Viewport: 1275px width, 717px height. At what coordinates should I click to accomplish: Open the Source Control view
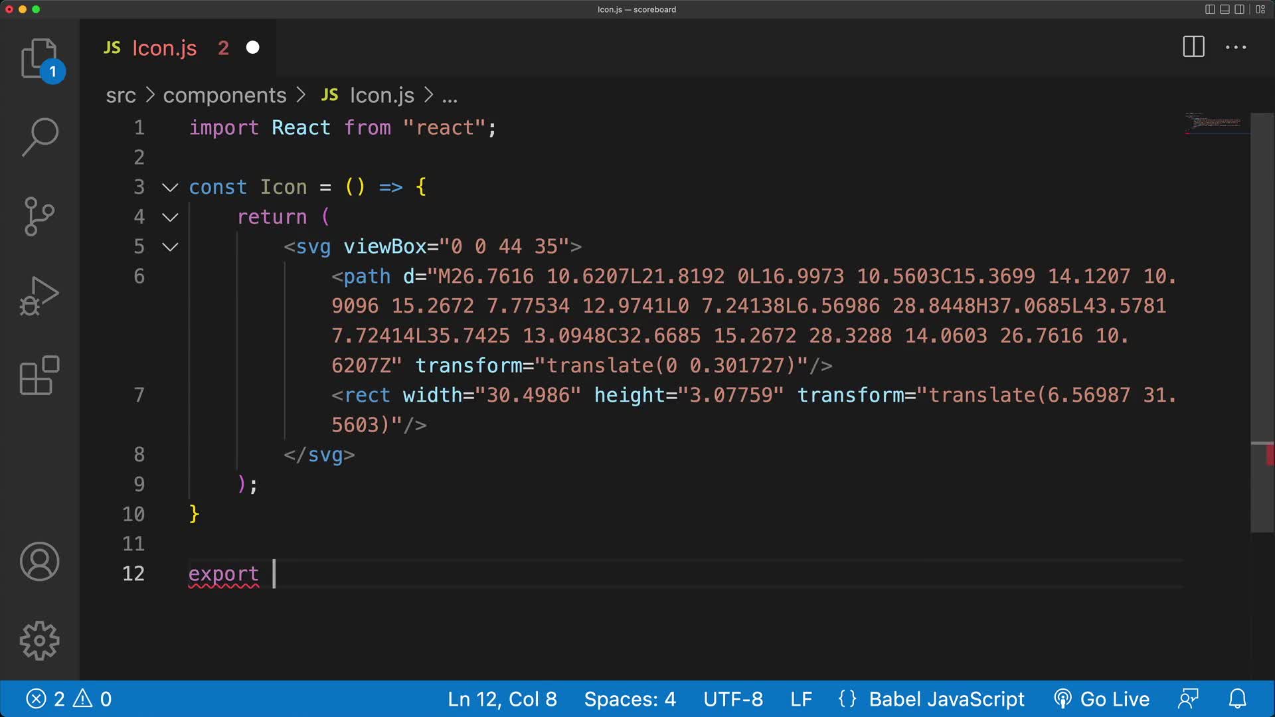(x=40, y=216)
